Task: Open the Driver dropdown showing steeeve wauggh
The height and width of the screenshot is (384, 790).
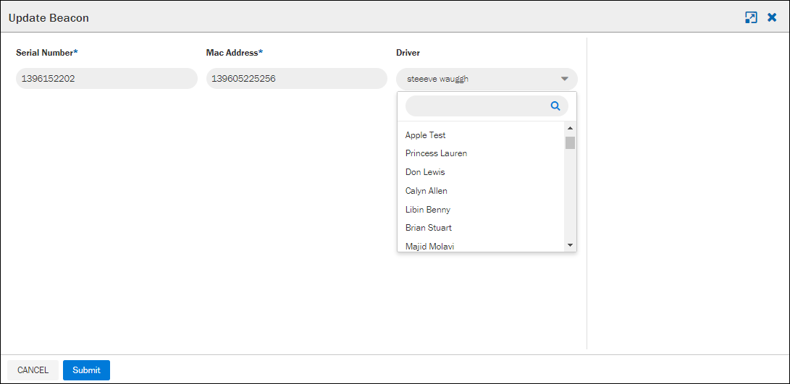Action: (x=487, y=79)
